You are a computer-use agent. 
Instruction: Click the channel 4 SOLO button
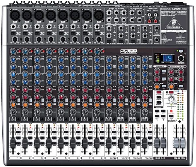pyautogui.click(x=54, y=132)
